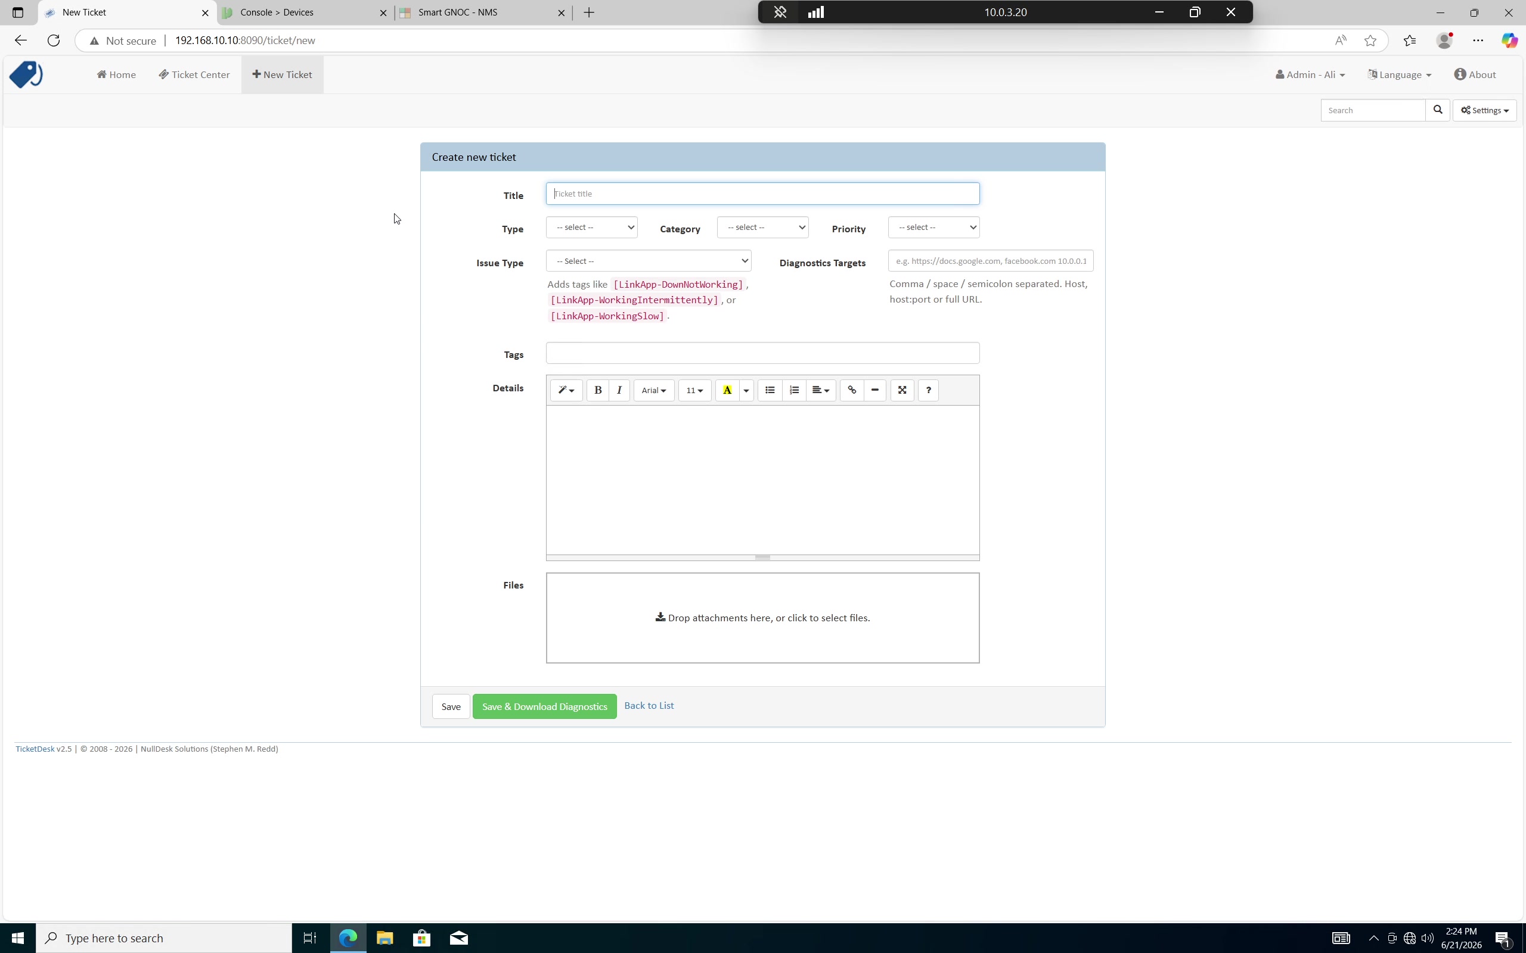Open the Windows Start menu
Viewport: 1526px width, 953px height.
[18, 938]
